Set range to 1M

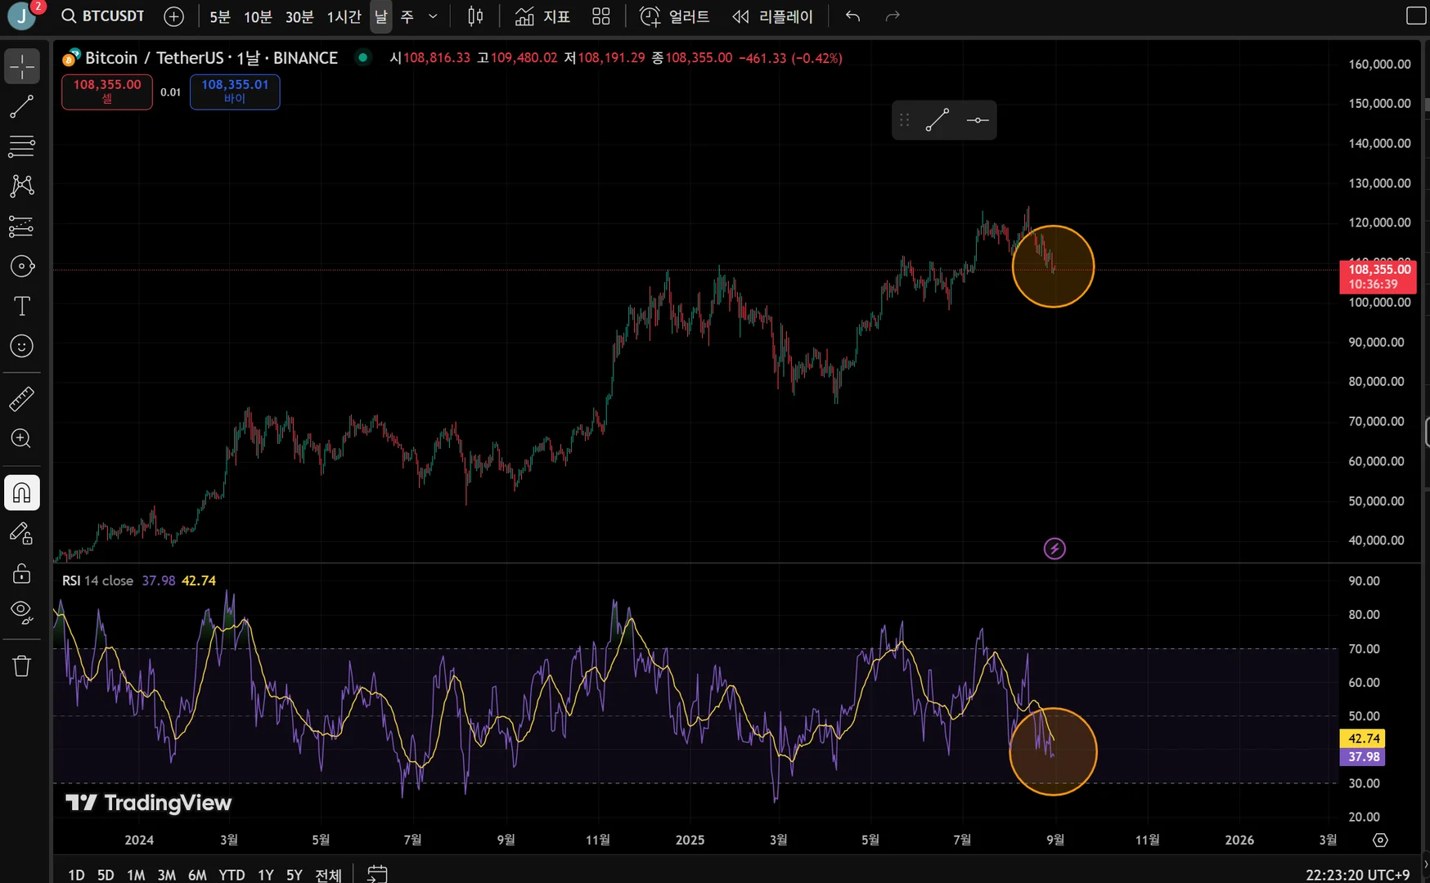(x=136, y=875)
